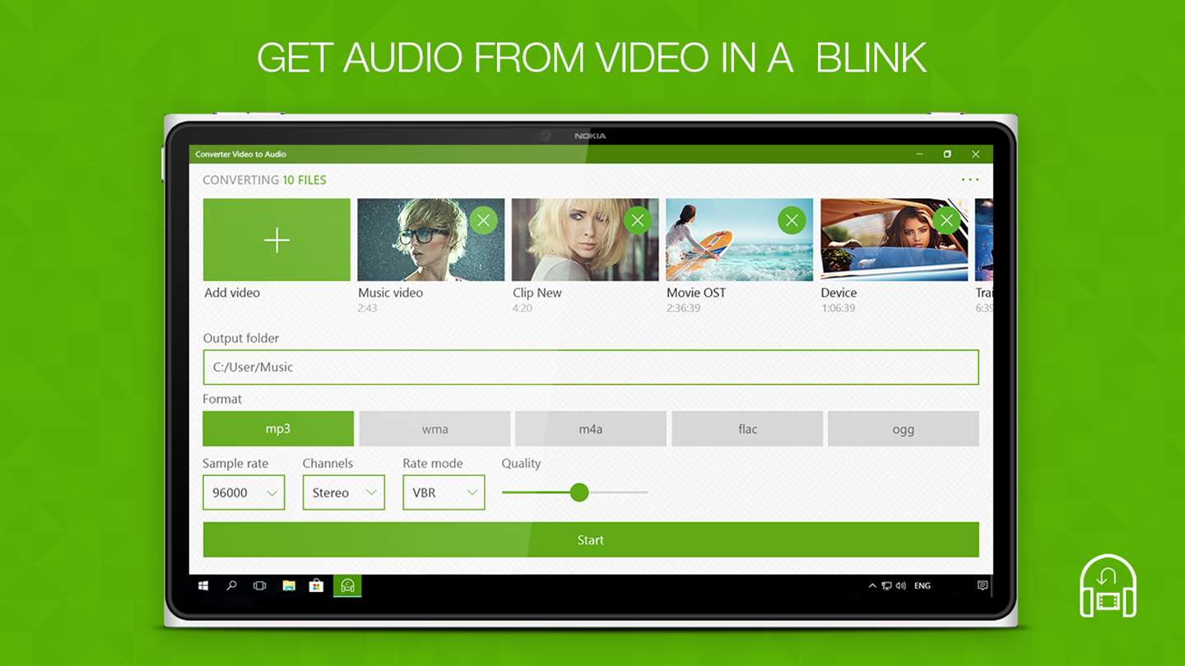Select the Clip New thumbnail
The width and height of the screenshot is (1185, 666).
point(585,240)
